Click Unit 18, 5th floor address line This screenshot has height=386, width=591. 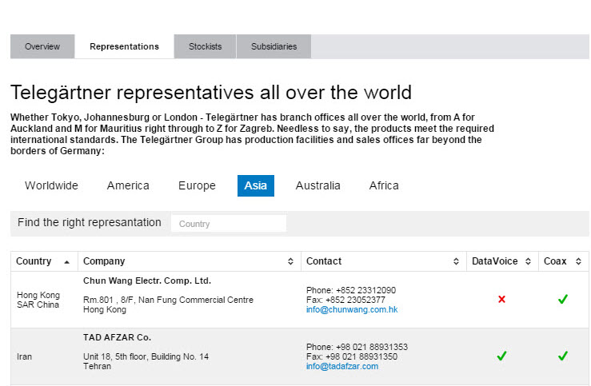point(146,356)
